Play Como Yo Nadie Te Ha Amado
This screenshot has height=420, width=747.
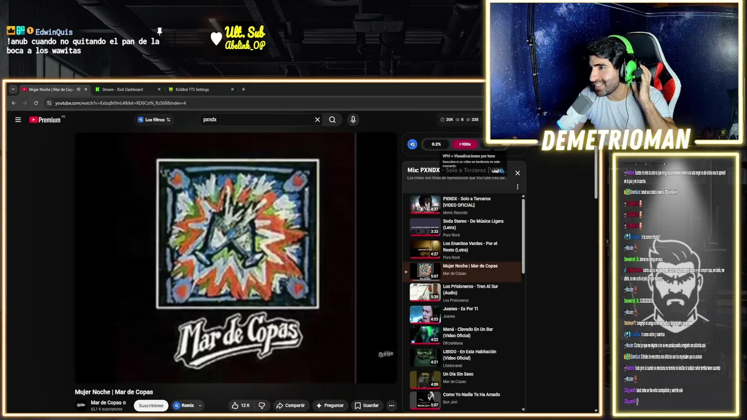tap(464, 400)
